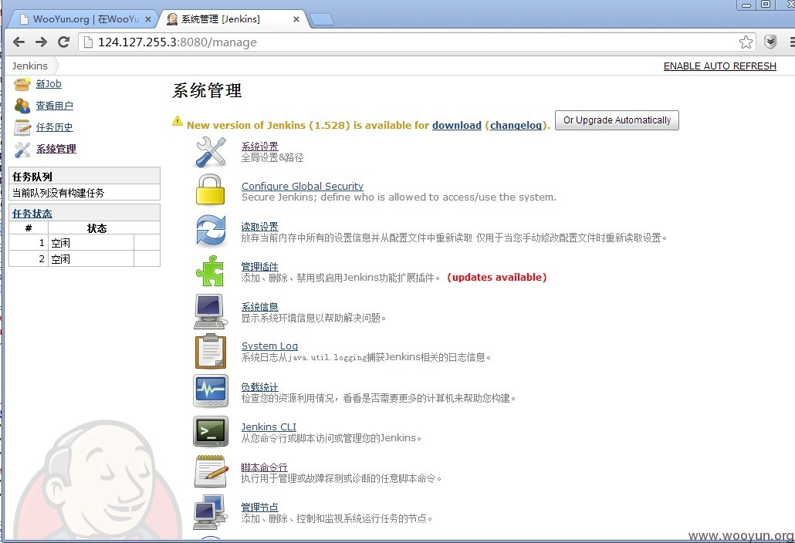This screenshot has width=795, height=543.
Task: Open the 脚本命令行 link
Action: [264, 467]
